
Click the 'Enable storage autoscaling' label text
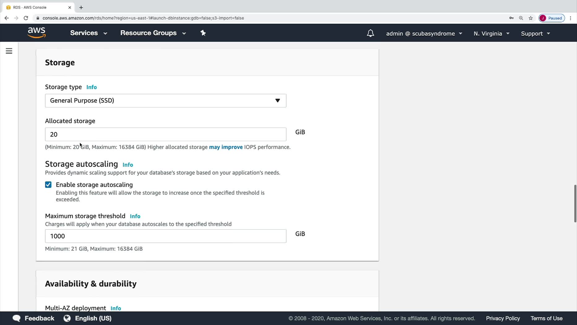(x=94, y=185)
